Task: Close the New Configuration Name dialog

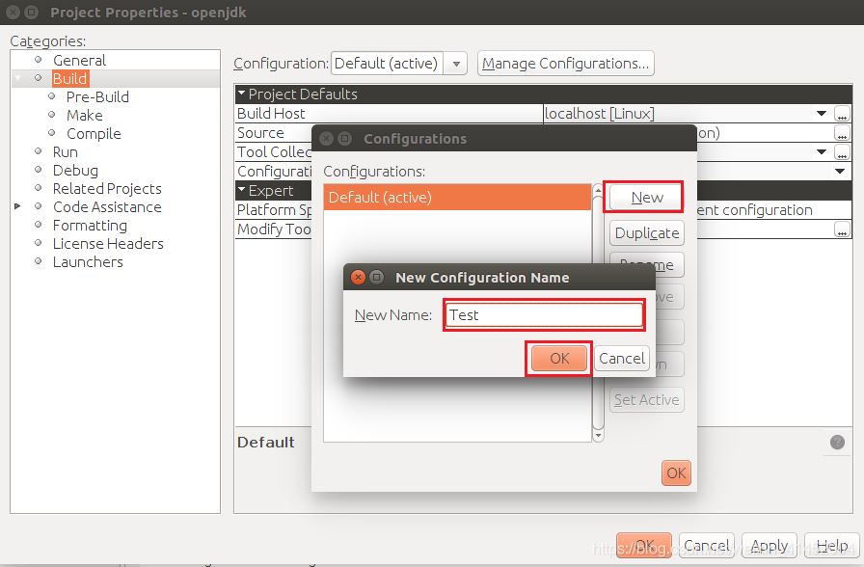Action: [358, 277]
